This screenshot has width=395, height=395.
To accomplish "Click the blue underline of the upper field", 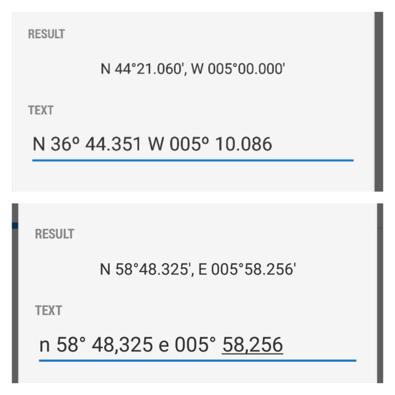I will coord(193,160).
